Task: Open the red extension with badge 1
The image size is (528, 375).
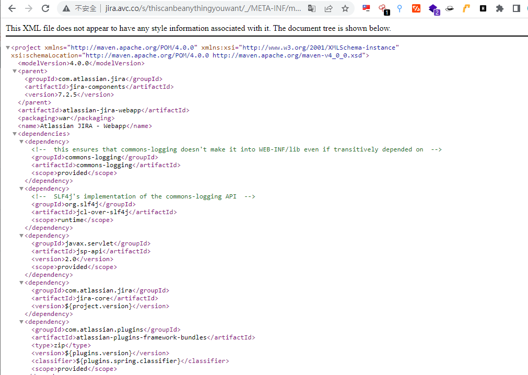Action: [x=383, y=9]
